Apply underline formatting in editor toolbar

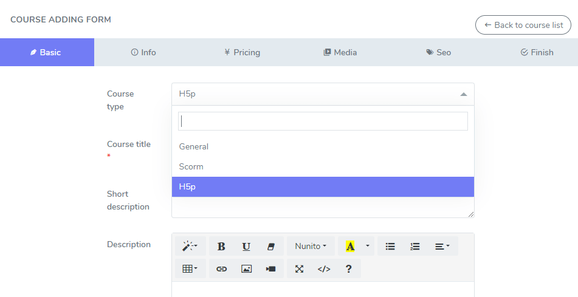(246, 246)
